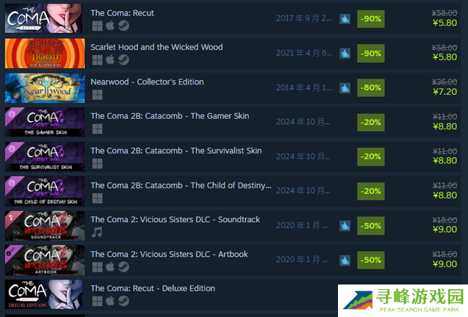This screenshot has height=317, width=468.
Task: Click the Peak Search Game Park watermark logo
Action: pos(403,301)
